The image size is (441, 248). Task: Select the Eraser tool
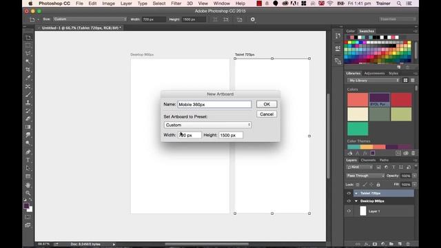[x=28, y=118]
